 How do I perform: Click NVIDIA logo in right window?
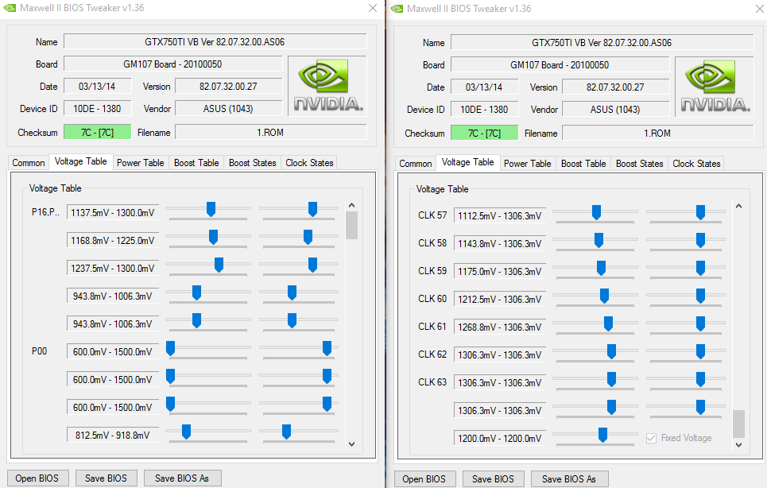tap(715, 87)
